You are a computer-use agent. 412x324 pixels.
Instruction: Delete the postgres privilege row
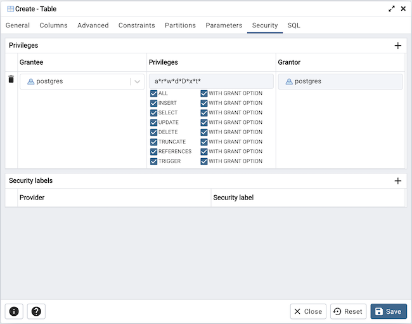11,79
